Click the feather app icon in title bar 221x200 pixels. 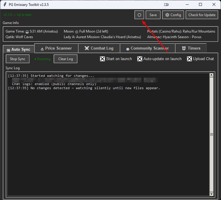tap(5, 4)
